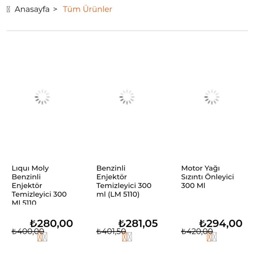This screenshot has height=254, width=254.
Task: Open the Motor Yağı Sızıntı Önleyici image
Action: 212,97
